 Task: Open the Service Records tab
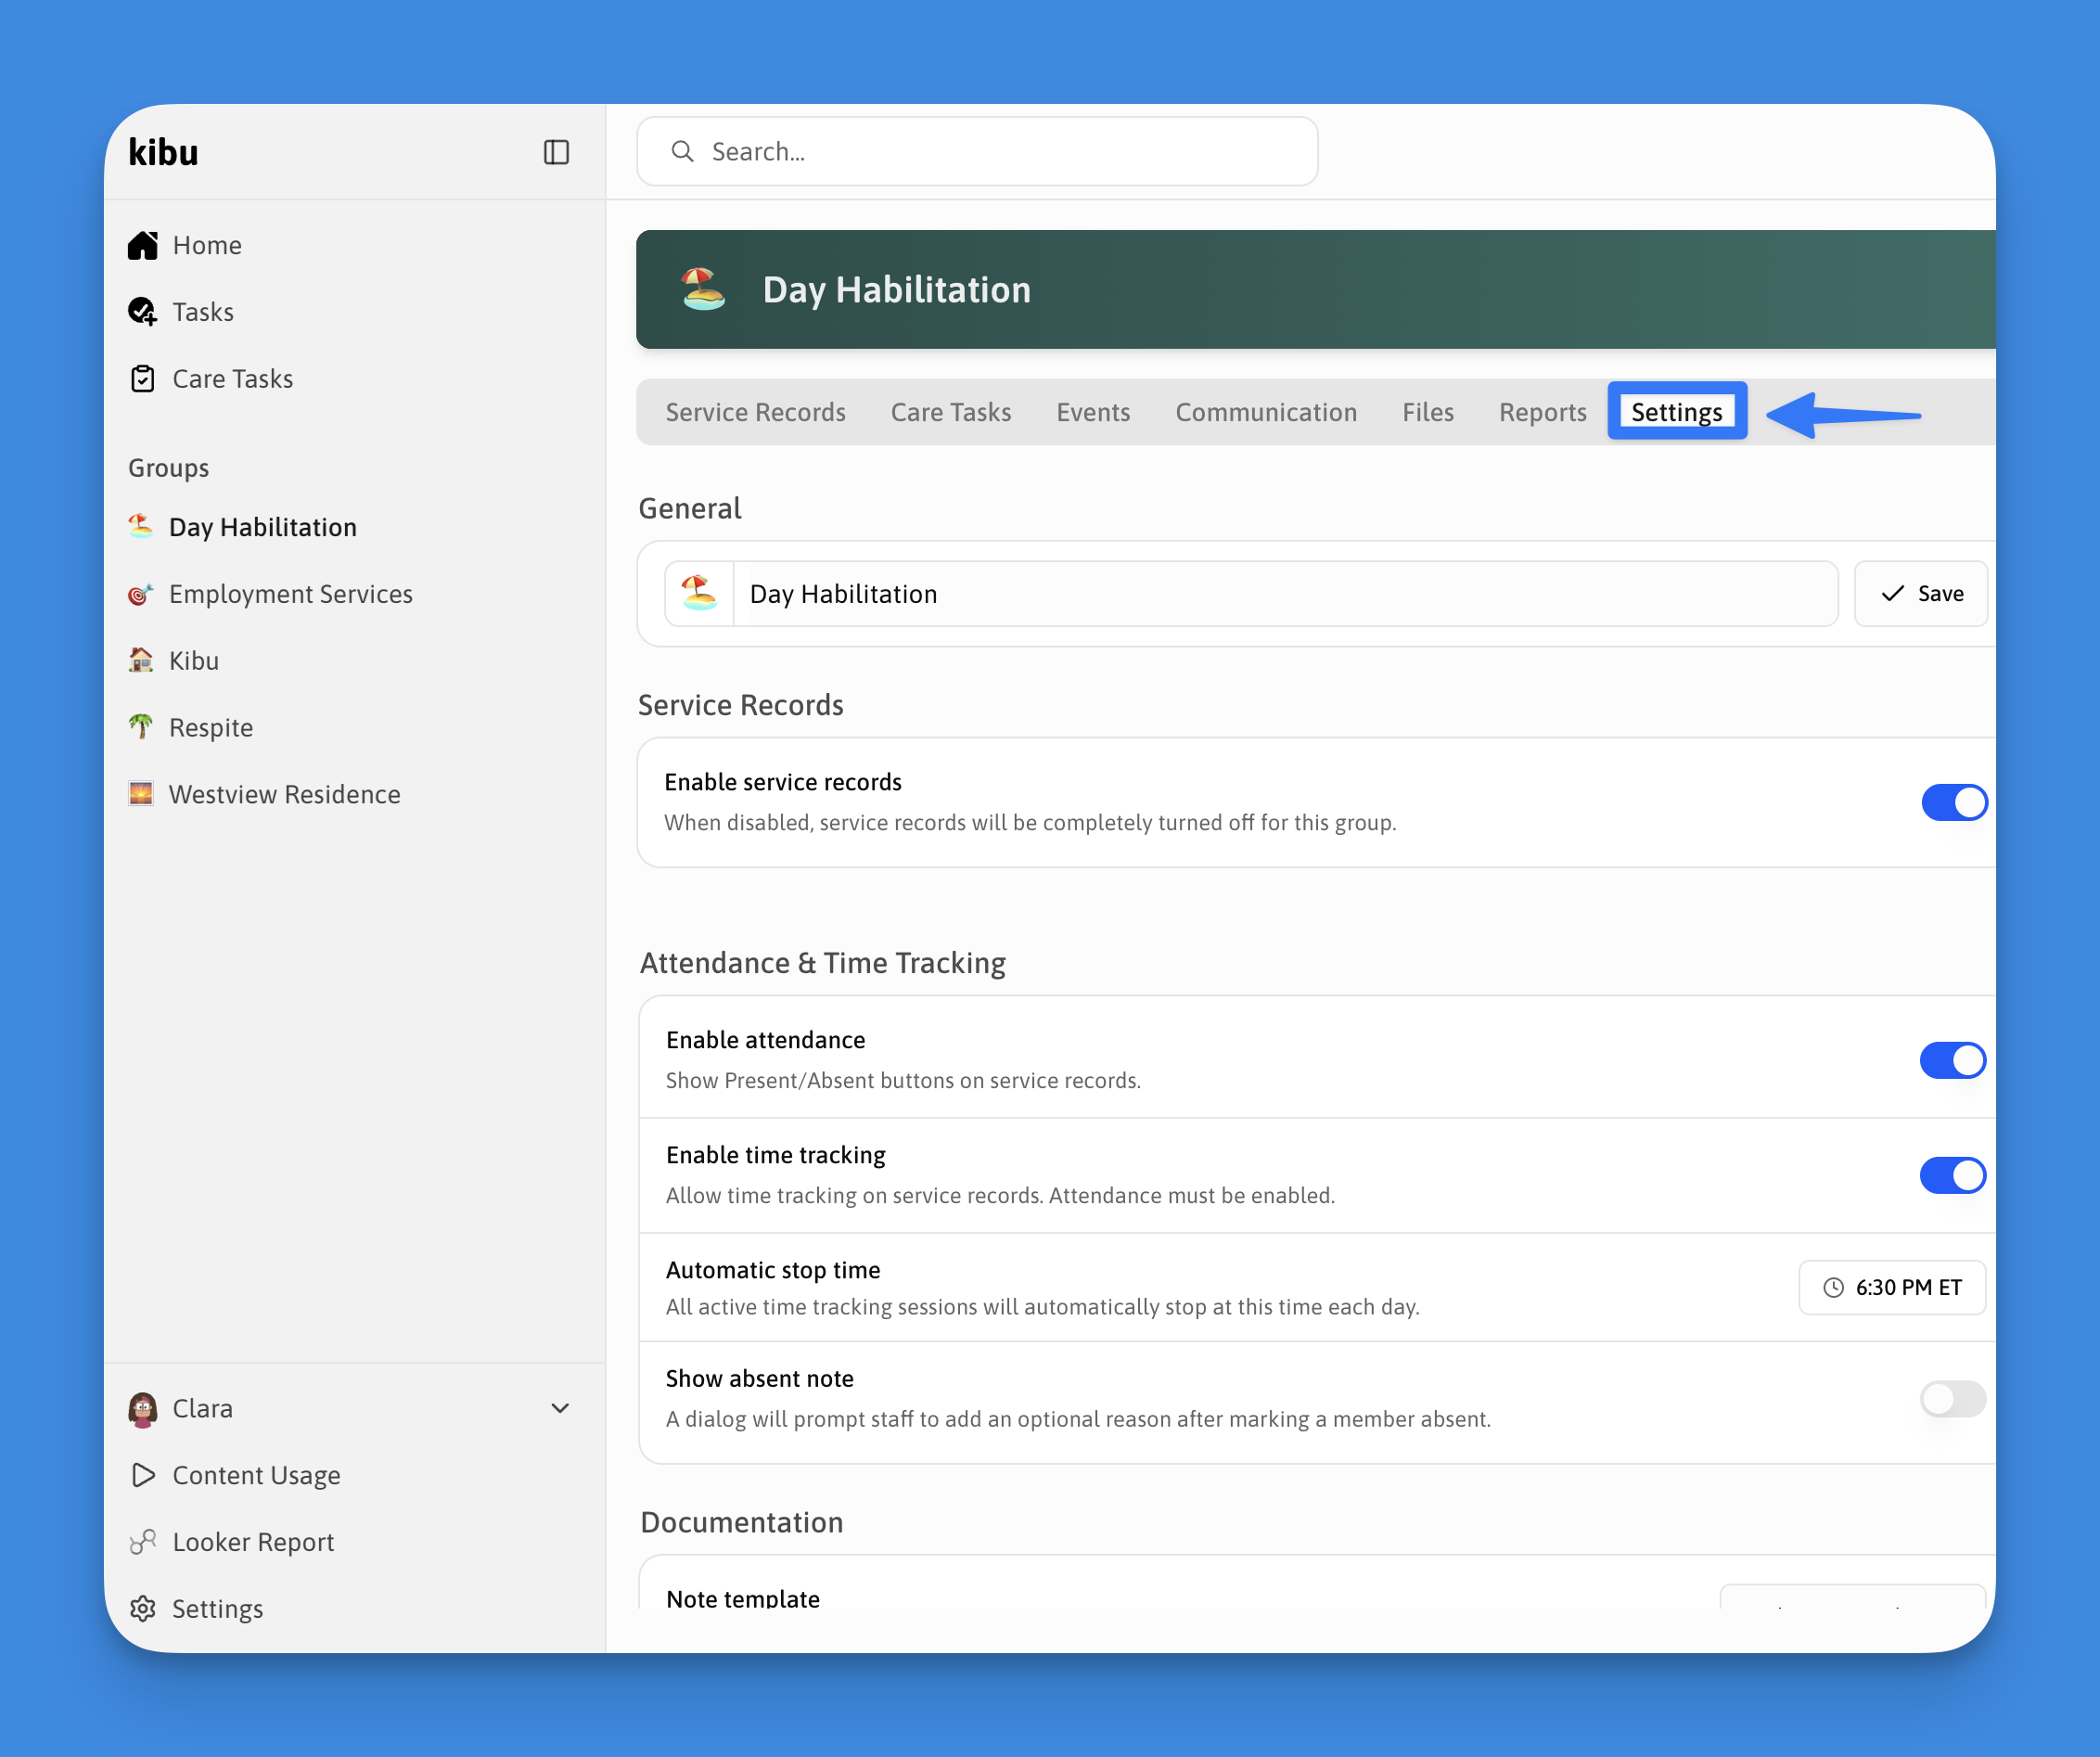pos(755,412)
